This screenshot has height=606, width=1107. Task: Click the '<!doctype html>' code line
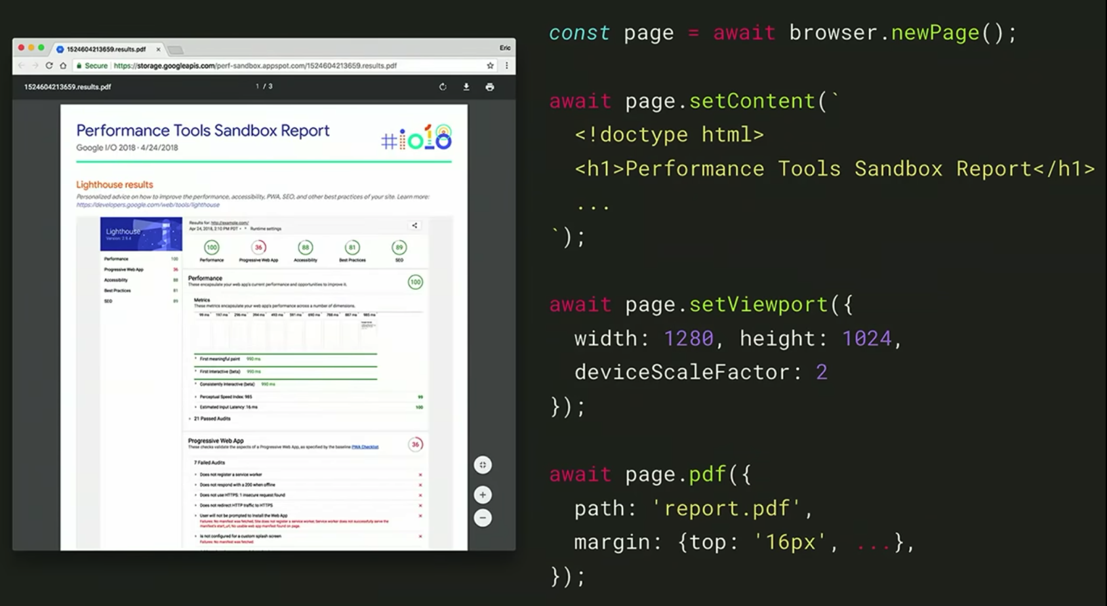(x=670, y=134)
